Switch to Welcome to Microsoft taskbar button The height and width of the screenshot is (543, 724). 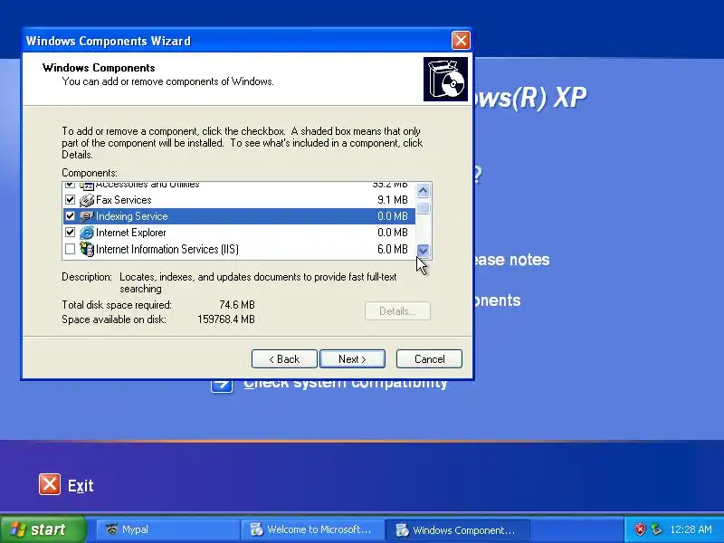point(312,529)
